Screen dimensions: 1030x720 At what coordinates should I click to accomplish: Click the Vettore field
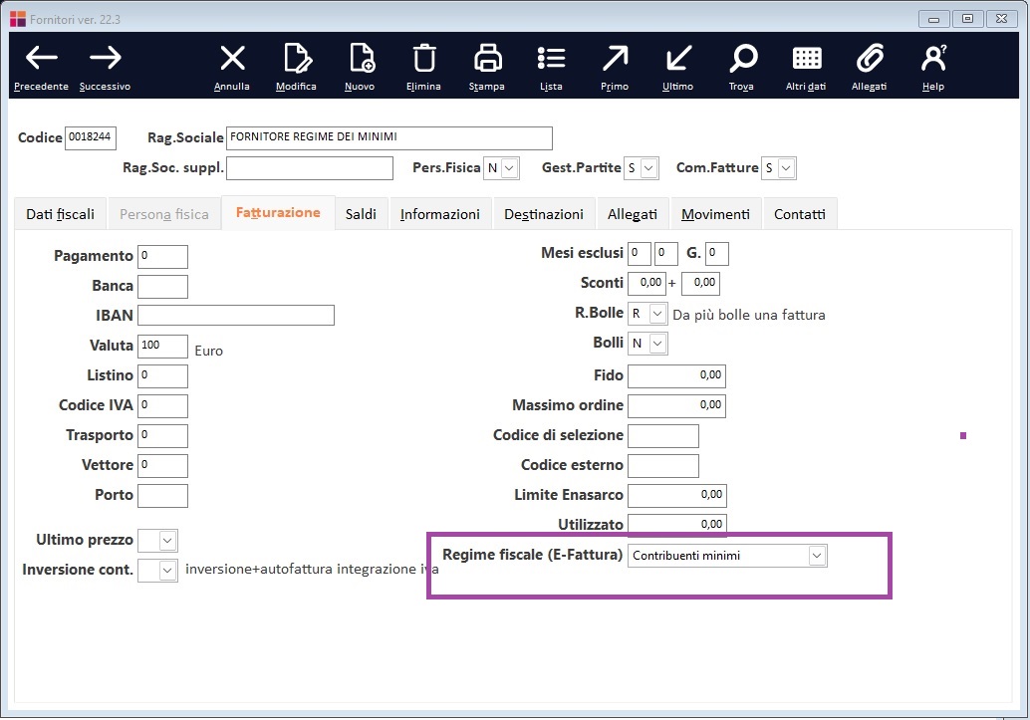click(163, 466)
